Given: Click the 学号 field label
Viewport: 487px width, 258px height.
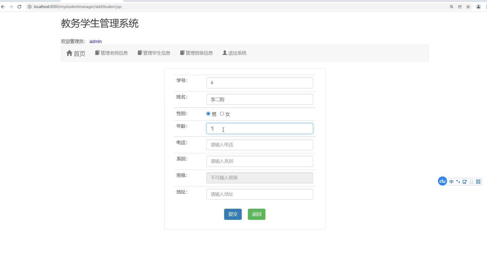Looking at the screenshot, I should [182, 80].
